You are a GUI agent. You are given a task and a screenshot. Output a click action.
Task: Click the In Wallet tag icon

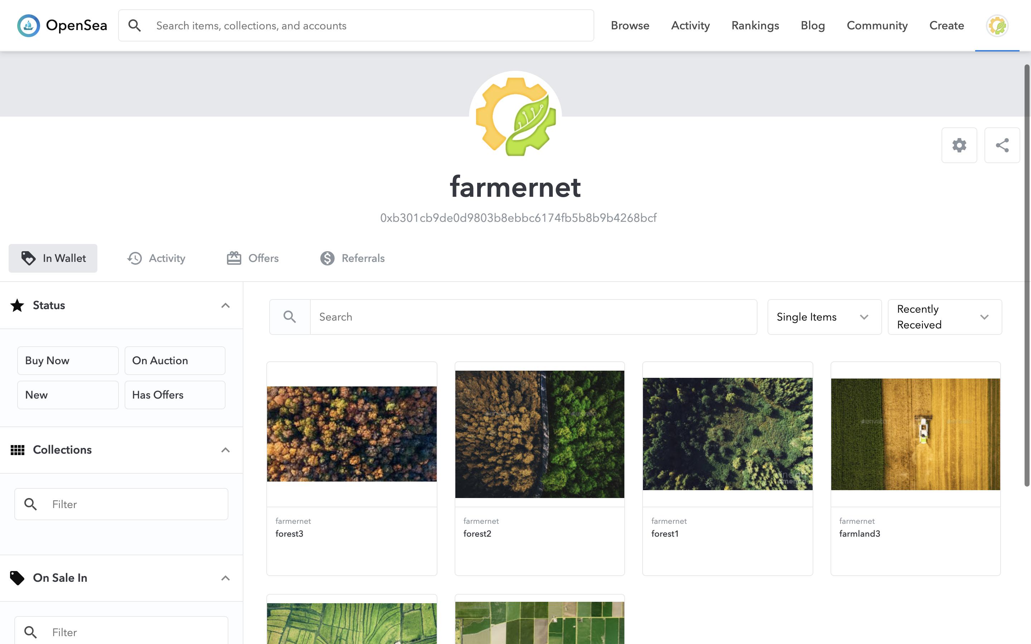[x=28, y=258]
